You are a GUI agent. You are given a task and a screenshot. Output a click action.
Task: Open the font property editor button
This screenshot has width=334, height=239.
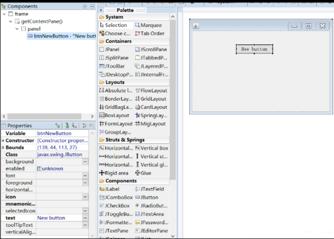pos(85,176)
